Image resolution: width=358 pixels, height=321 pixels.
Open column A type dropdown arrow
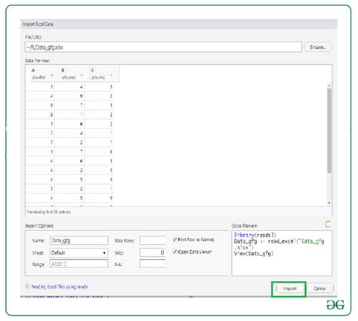[x=52, y=76]
